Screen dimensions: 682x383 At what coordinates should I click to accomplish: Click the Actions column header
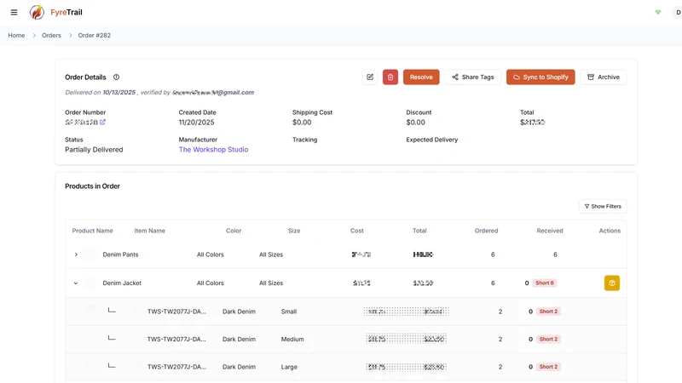click(x=610, y=231)
